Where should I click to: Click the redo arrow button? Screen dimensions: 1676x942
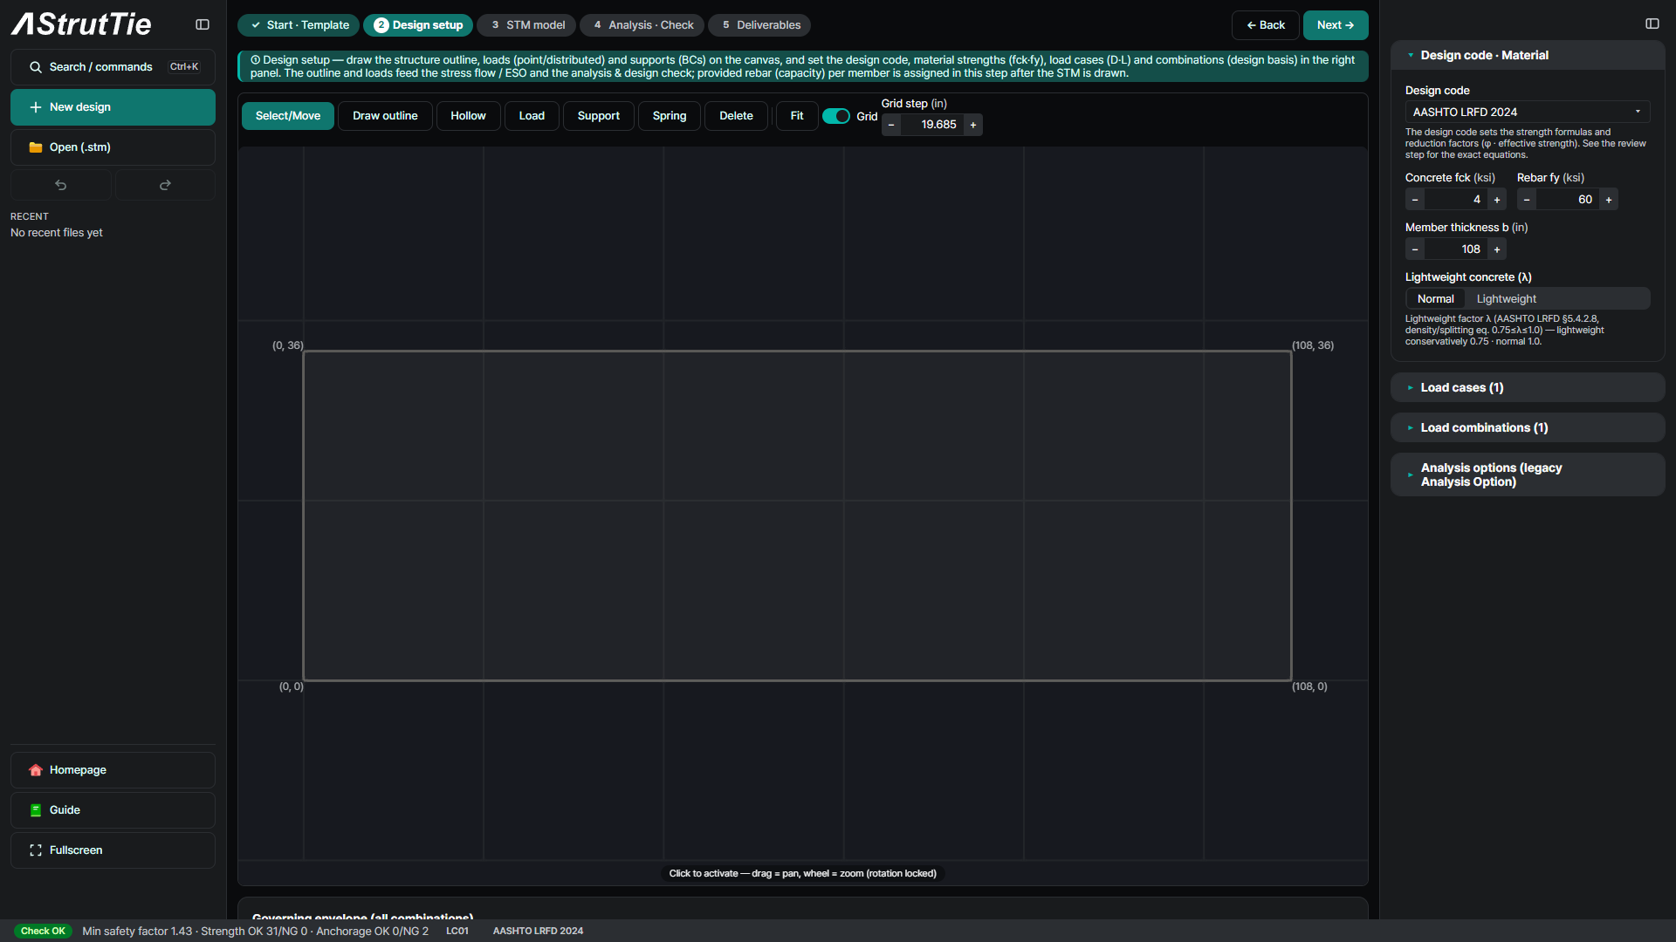165,185
